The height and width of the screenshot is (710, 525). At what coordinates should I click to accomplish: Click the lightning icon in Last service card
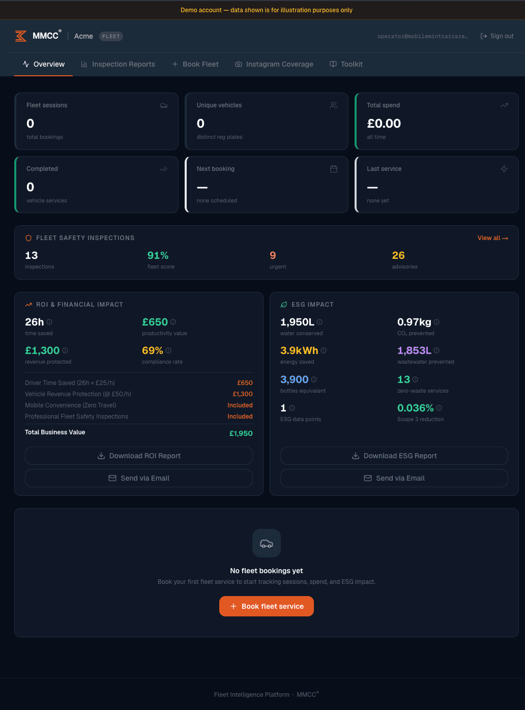tap(504, 169)
